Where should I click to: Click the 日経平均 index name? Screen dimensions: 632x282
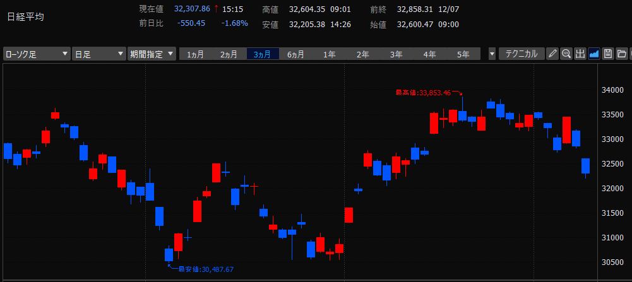click(x=25, y=17)
